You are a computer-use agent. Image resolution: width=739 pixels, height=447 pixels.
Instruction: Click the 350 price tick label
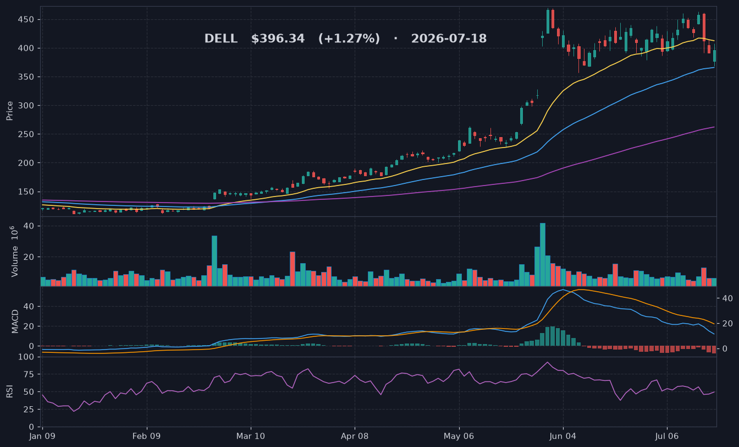(x=26, y=77)
